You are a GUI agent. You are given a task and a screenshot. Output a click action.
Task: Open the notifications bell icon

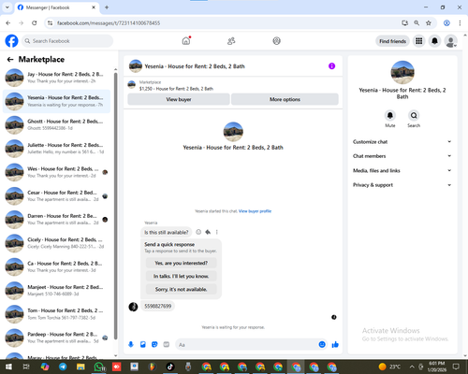pyautogui.click(x=434, y=41)
